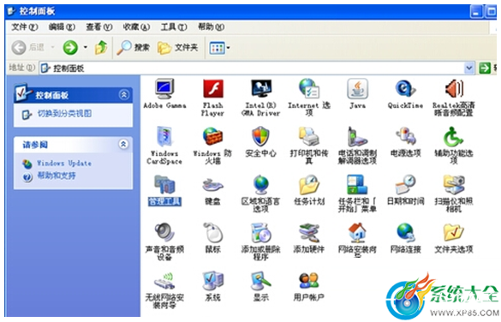Open 网络连接 icon
The height and width of the screenshot is (322, 501).
(405, 233)
